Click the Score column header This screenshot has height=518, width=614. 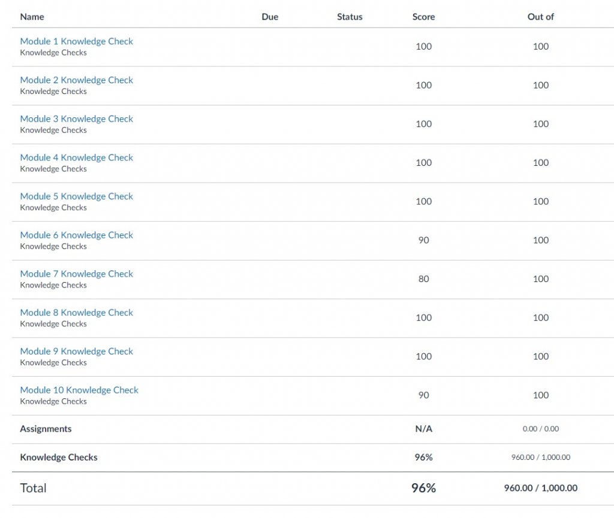click(x=423, y=17)
